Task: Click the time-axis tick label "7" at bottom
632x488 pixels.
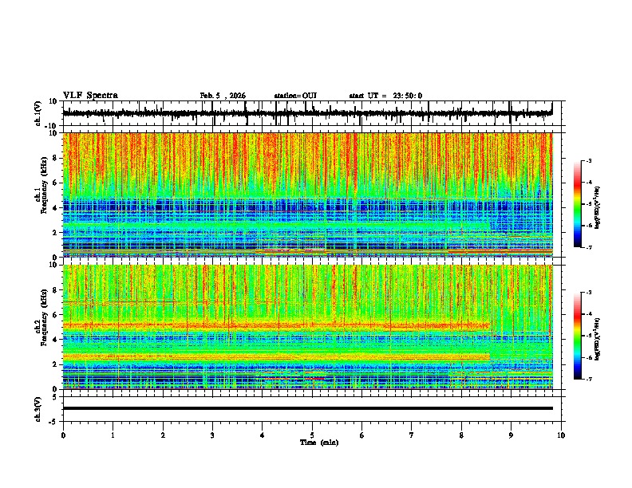Action: click(x=412, y=435)
